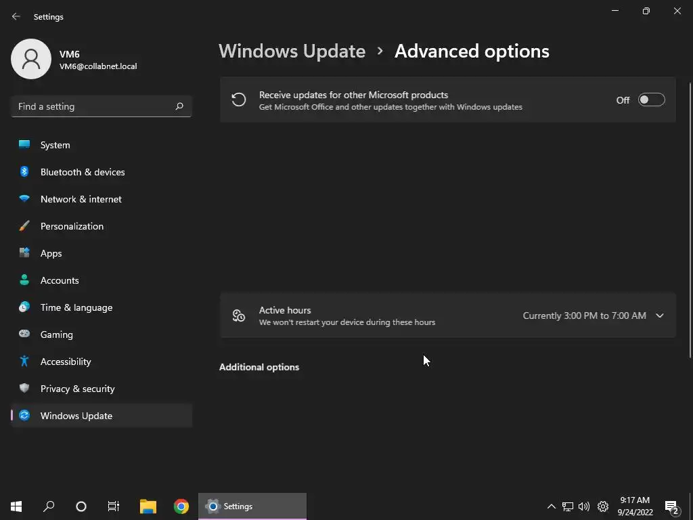Open Privacy & security settings
Screen dimensions: 693x520
102,389
